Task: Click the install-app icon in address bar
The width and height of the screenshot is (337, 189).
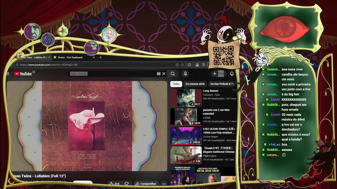Action: 177,65
